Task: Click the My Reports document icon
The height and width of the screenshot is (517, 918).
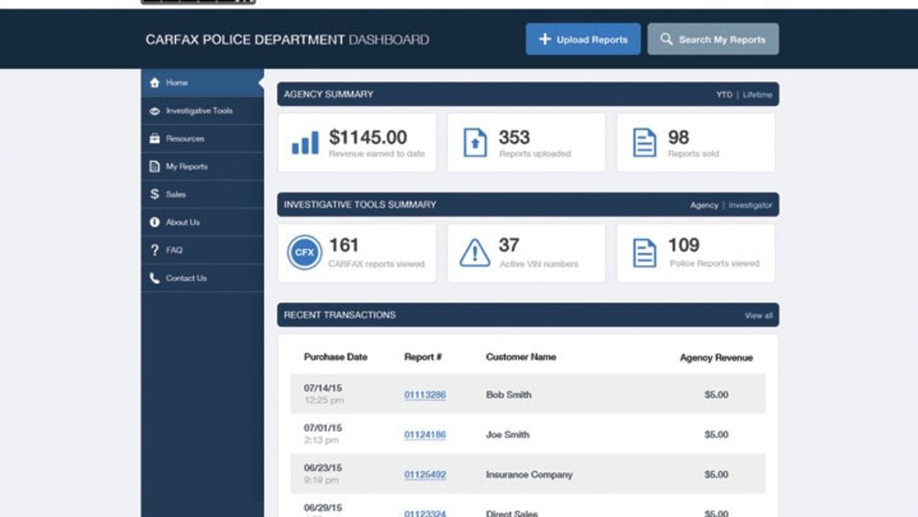Action: coord(155,167)
